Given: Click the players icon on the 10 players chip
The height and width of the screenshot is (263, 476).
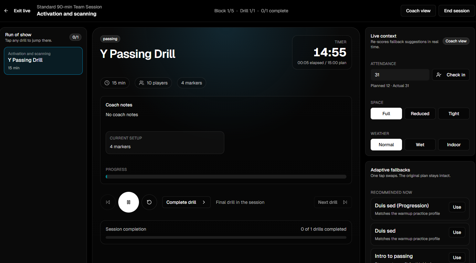Looking at the screenshot, I should click(x=141, y=83).
